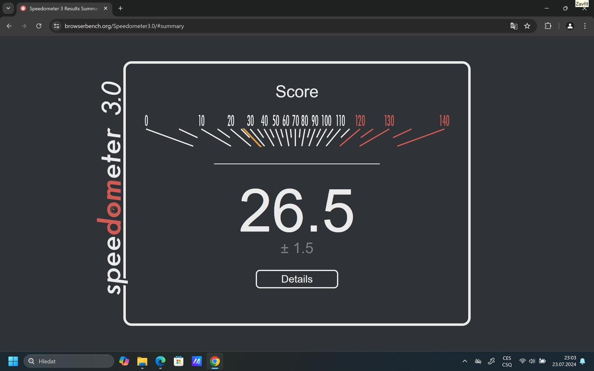Reload the Speedometer page
The width and height of the screenshot is (594, 371).
[39, 26]
